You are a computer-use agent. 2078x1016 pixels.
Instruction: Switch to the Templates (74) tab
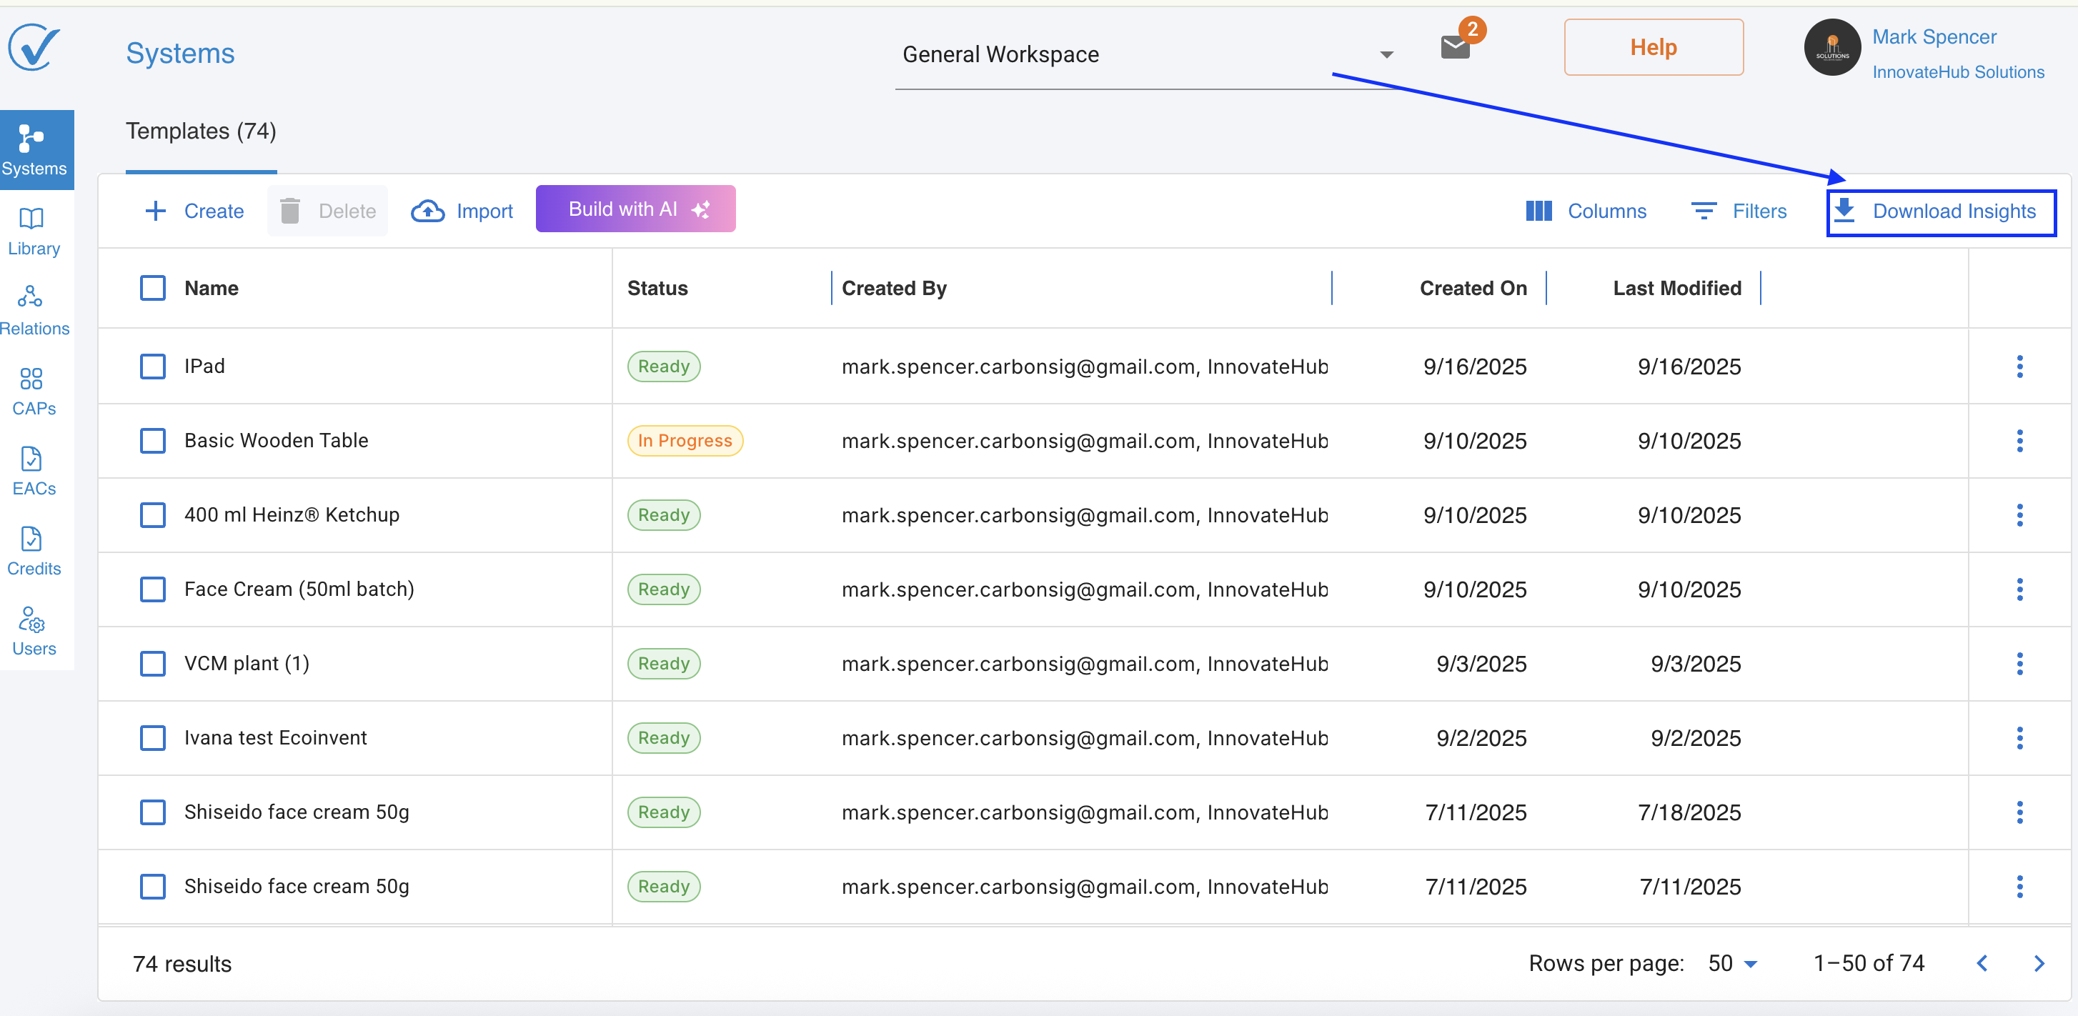pyautogui.click(x=201, y=131)
